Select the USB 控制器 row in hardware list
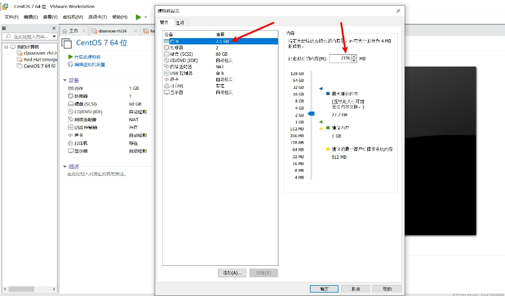The height and width of the screenshot is (296, 505). tap(220, 73)
